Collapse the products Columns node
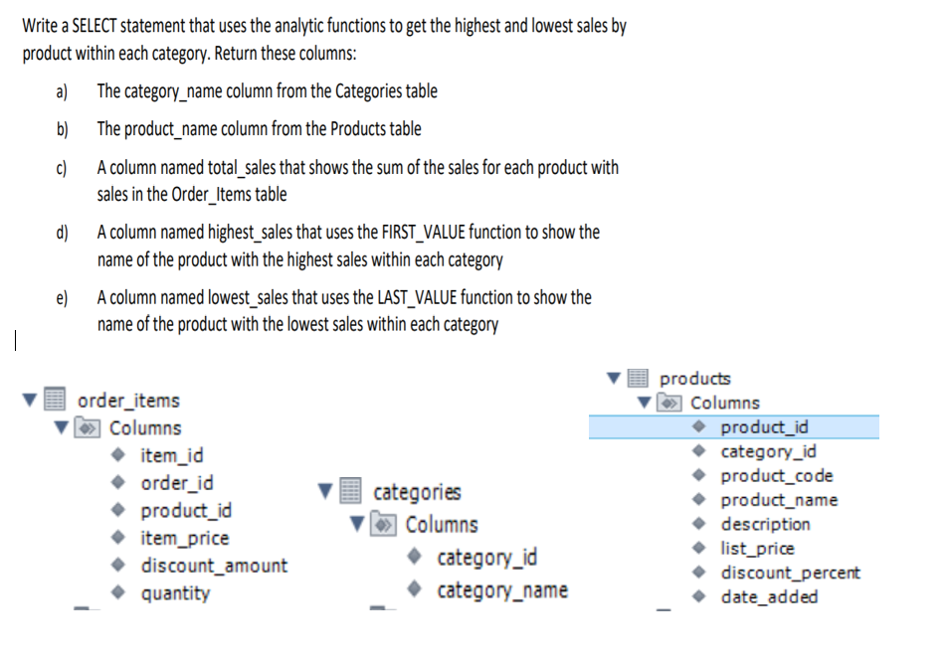The image size is (947, 661). click(x=644, y=403)
